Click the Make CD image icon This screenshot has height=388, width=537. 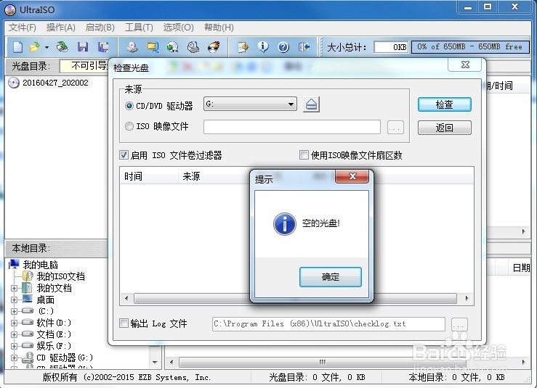tap(132, 47)
